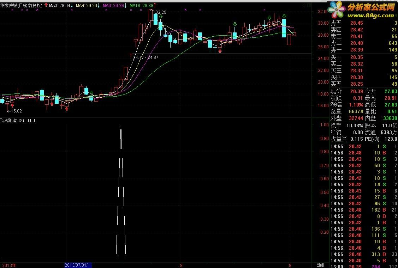Select the MA3: 28.04 indicator label

60,6
